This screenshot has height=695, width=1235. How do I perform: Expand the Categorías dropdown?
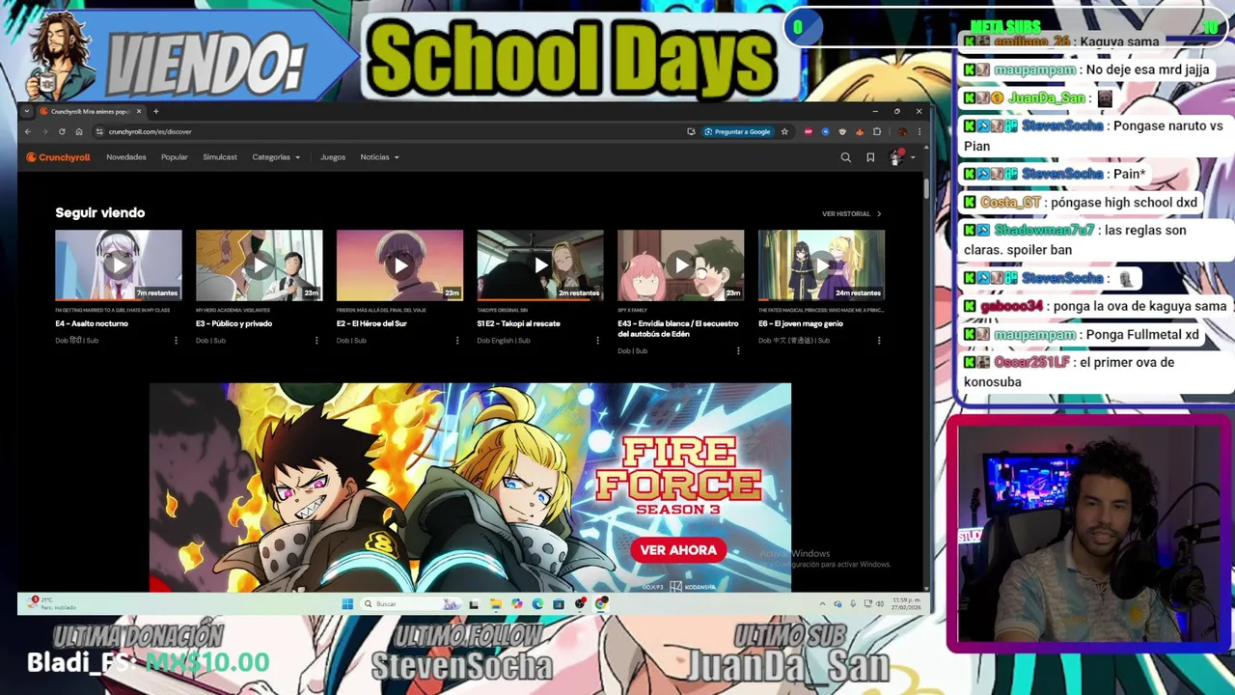[x=276, y=157]
